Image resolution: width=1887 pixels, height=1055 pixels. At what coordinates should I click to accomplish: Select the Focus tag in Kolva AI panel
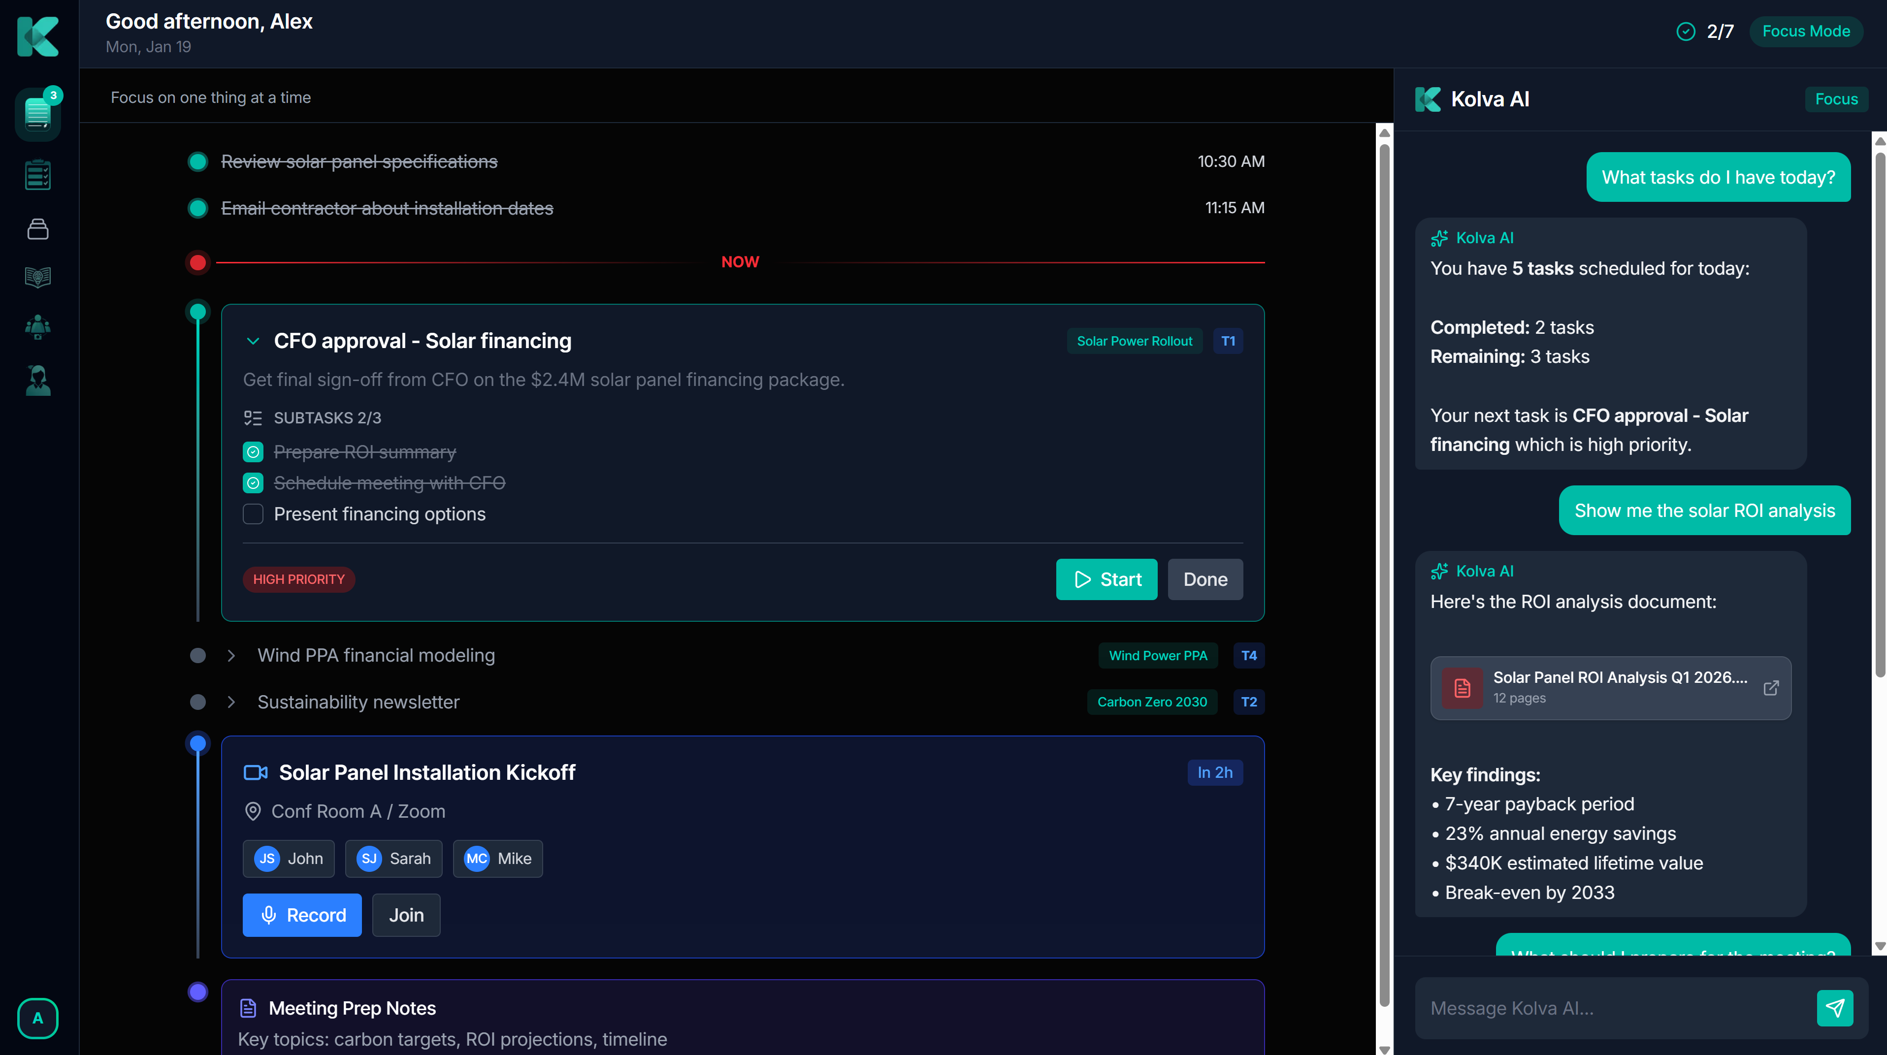[x=1836, y=99]
